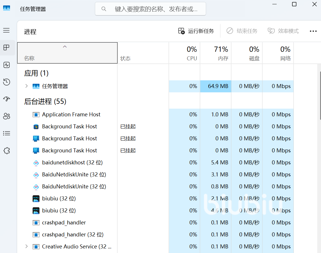Screen dimensions: 321x253
Task: Open the hamburger navigation menu
Action: click(x=6, y=30)
